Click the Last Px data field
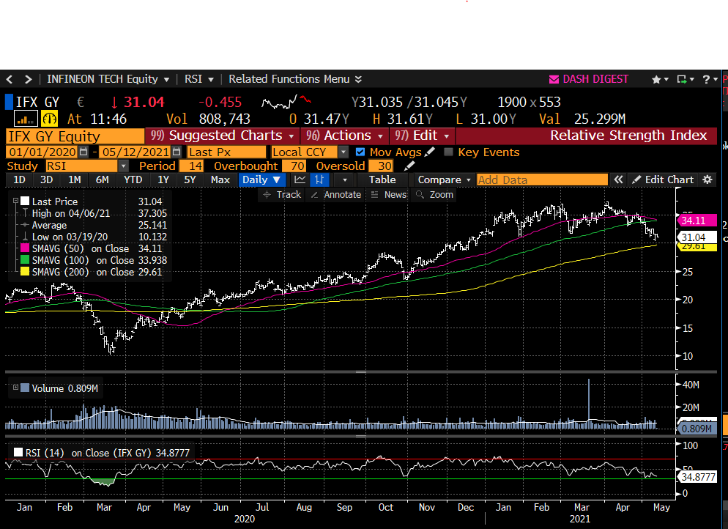Image resolution: width=728 pixels, height=529 pixels. (226, 152)
